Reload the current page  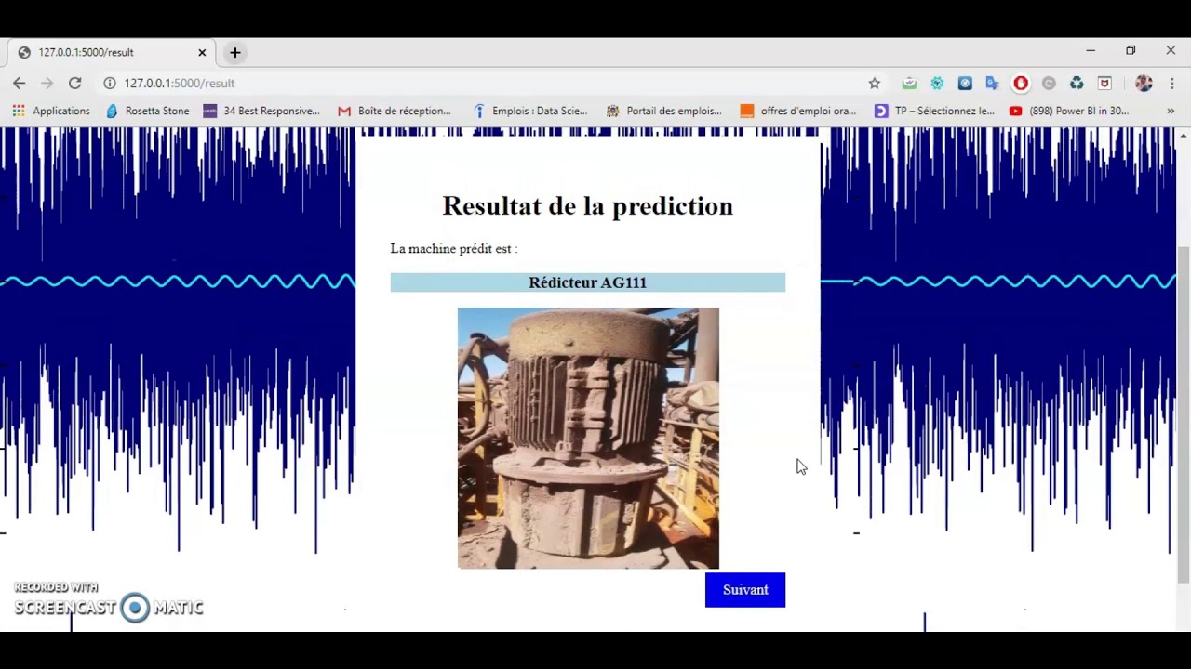[x=74, y=83]
